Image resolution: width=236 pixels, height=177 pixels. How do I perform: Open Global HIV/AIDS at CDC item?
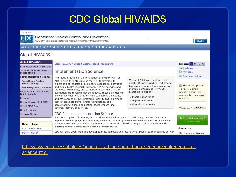(x=36, y=102)
